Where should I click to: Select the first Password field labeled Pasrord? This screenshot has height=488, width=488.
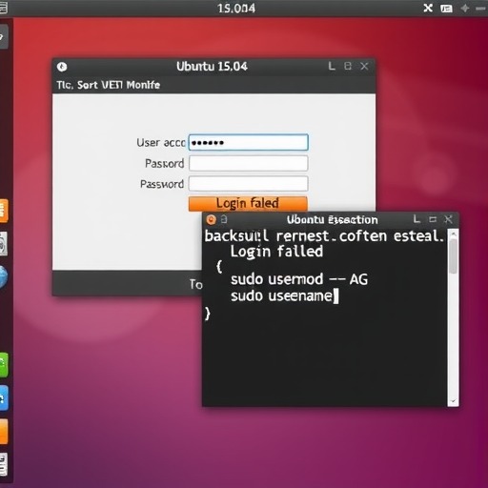tap(249, 163)
